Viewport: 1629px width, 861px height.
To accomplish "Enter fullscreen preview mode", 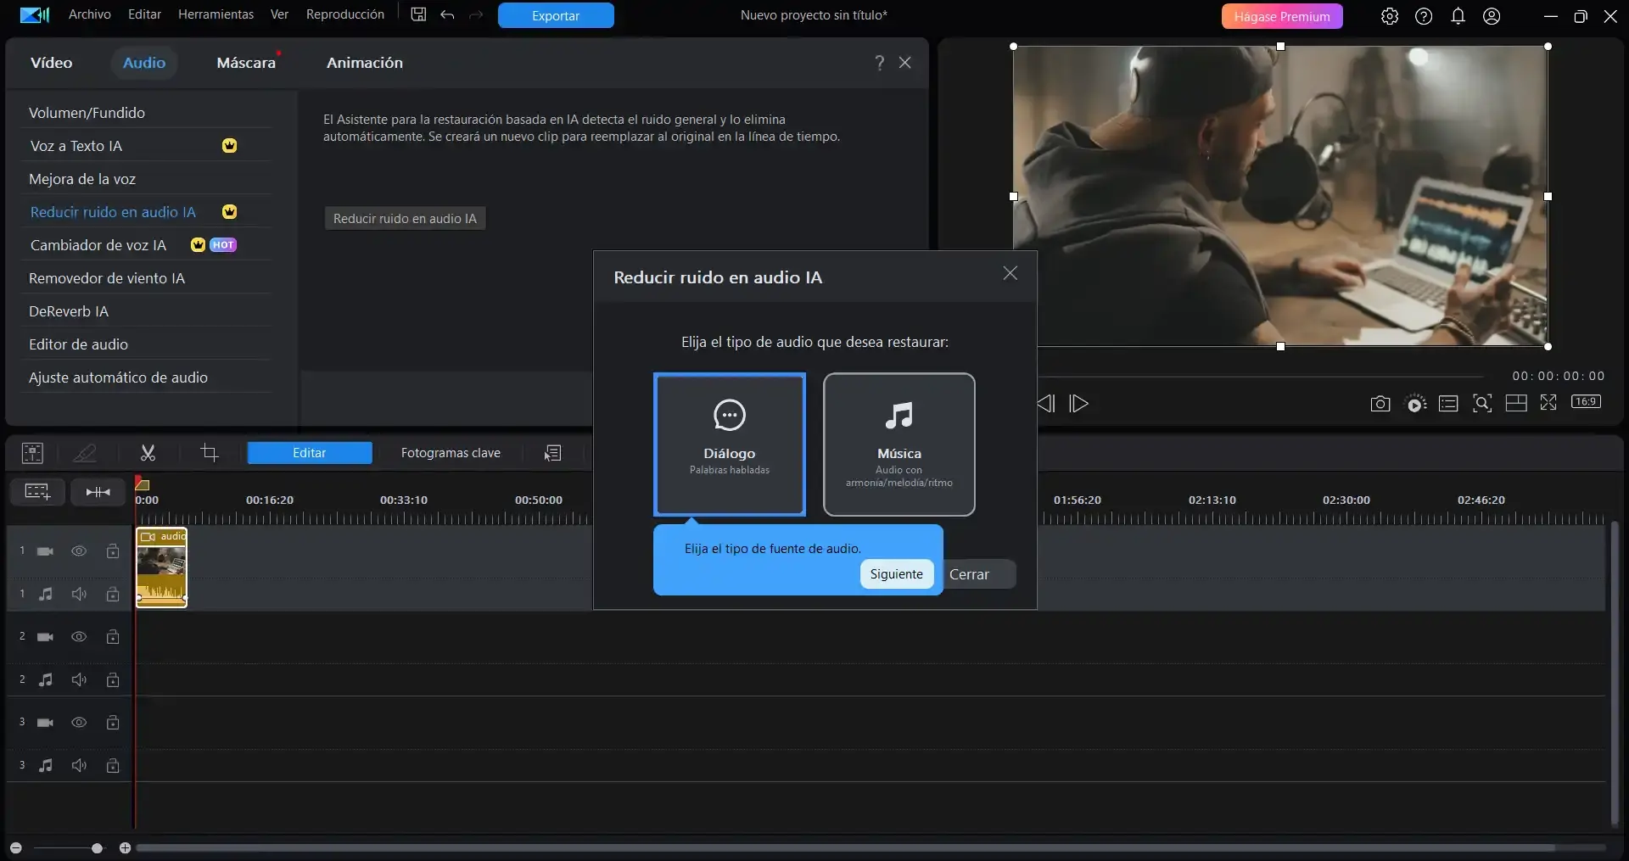I will (1548, 404).
